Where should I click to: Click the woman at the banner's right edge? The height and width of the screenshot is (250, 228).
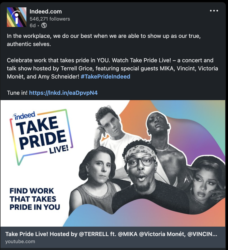(206, 185)
